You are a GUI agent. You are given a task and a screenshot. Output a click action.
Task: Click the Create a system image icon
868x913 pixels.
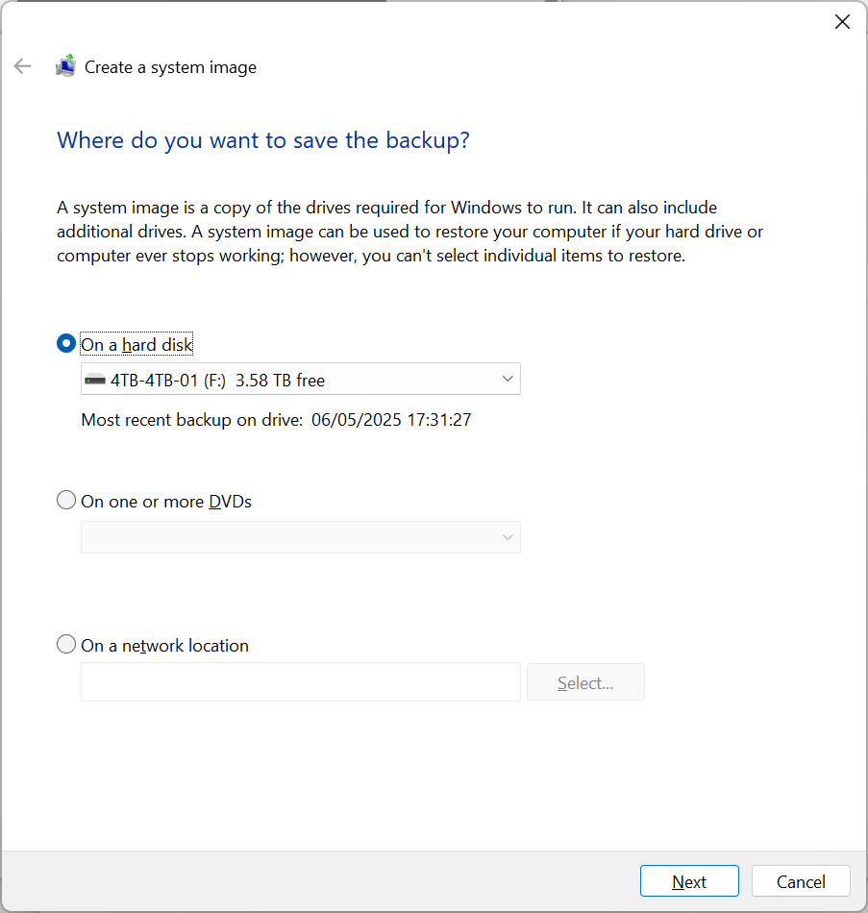(65, 65)
